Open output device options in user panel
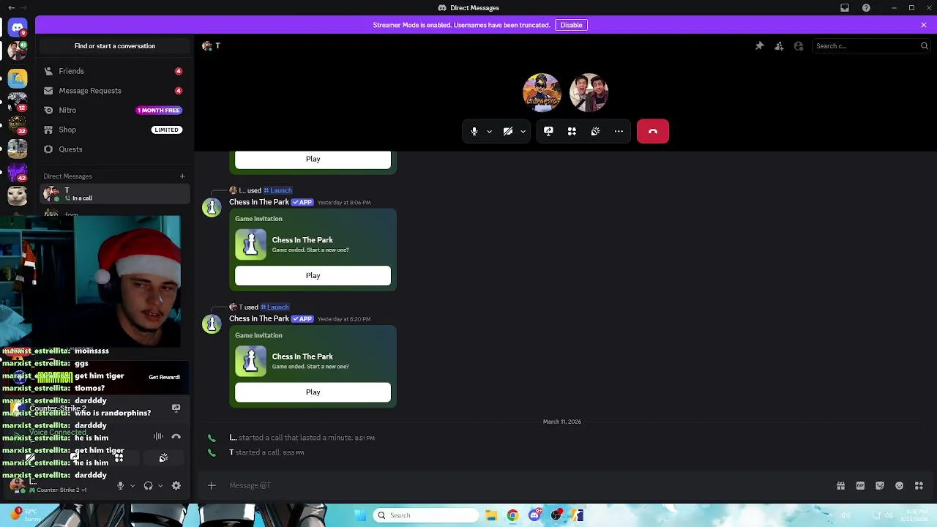The width and height of the screenshot is (937, 527). tap(160, 485)
